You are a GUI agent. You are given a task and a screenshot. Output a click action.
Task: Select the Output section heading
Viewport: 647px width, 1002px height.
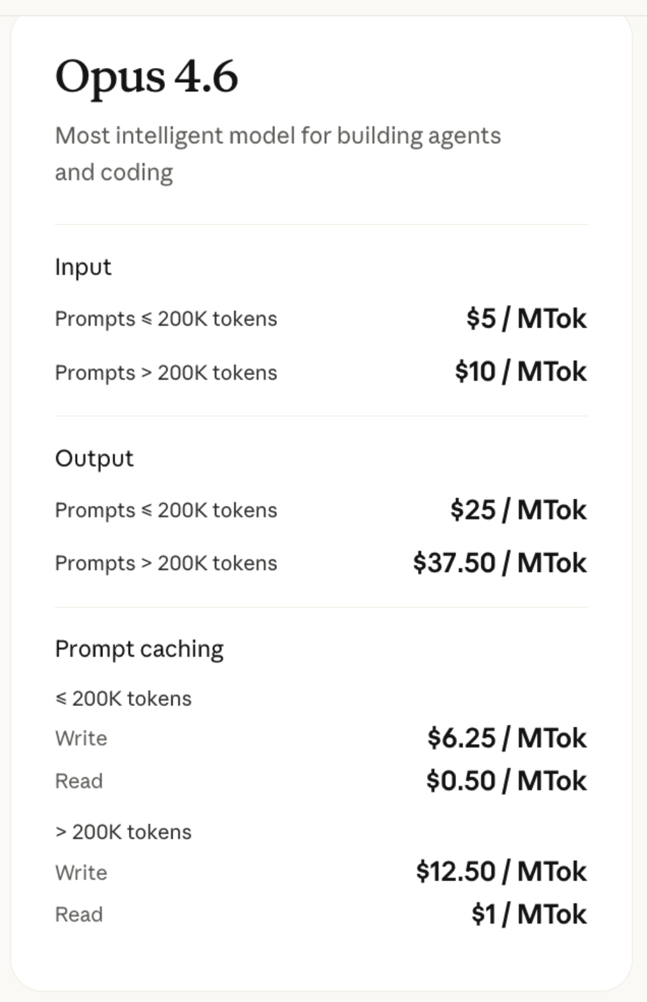[x=94, y=458]
